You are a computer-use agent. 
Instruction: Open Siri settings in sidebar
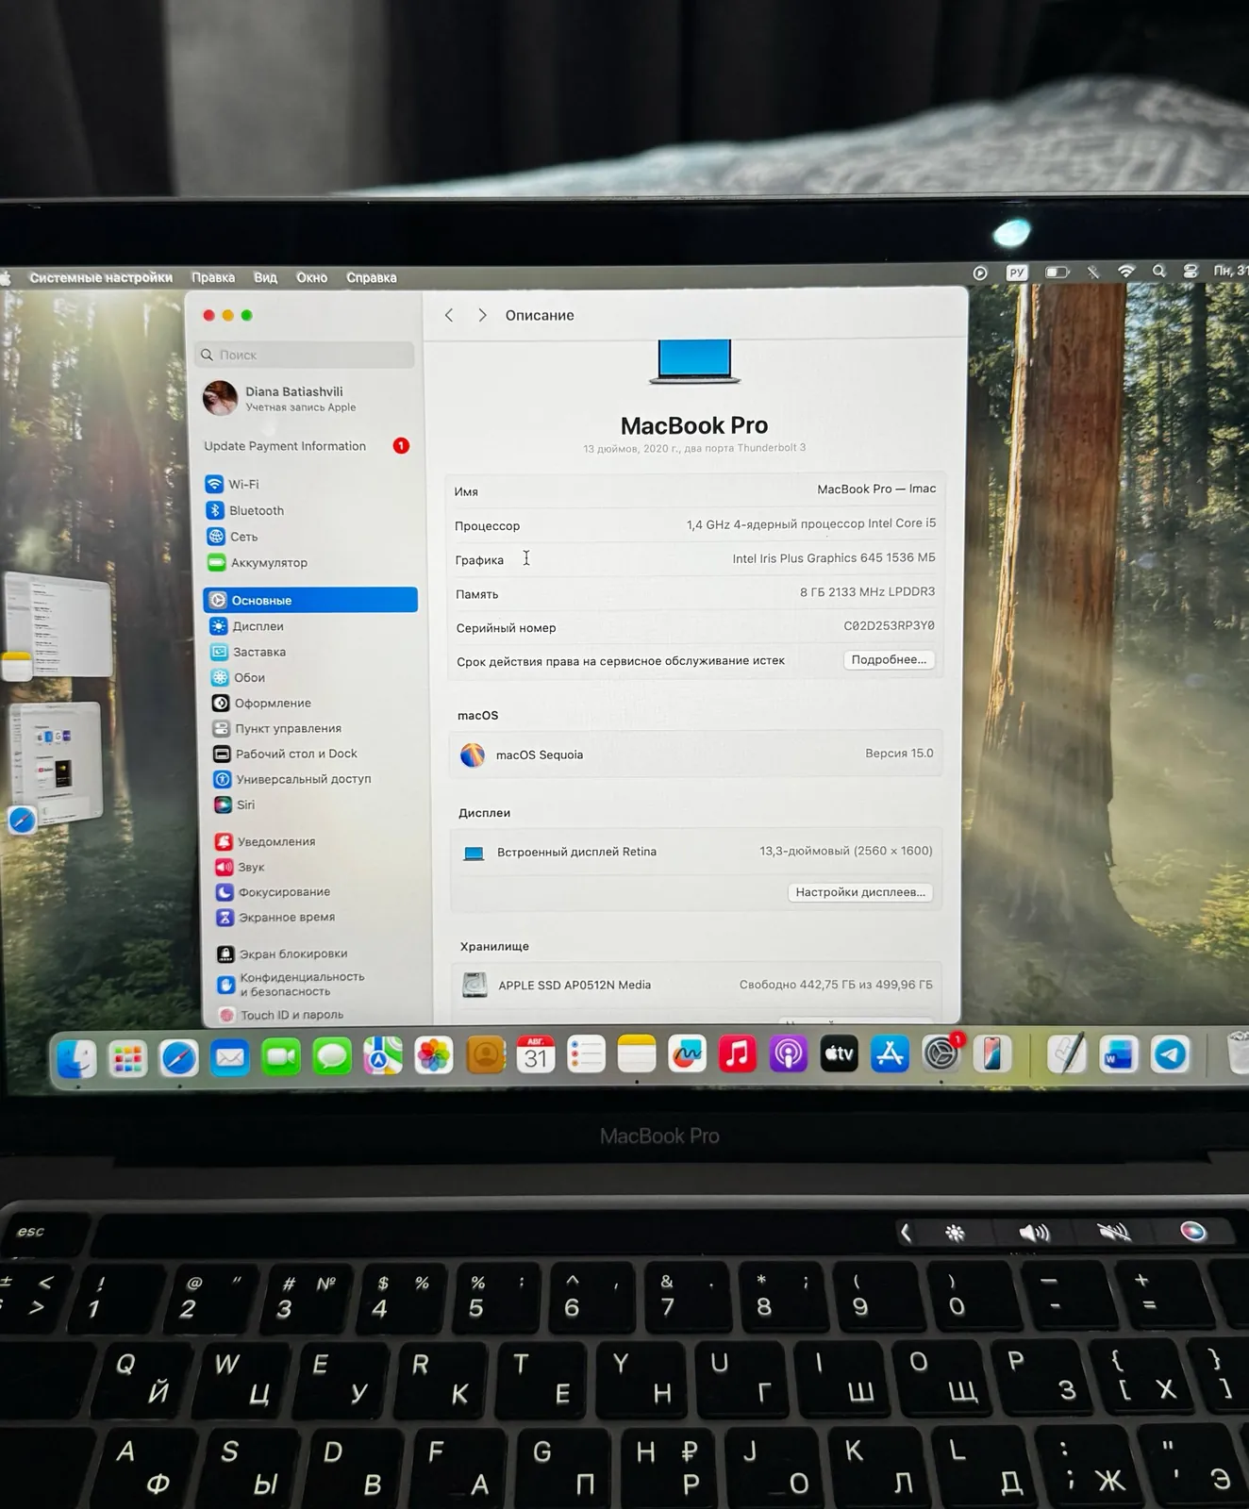click(235, 804)
